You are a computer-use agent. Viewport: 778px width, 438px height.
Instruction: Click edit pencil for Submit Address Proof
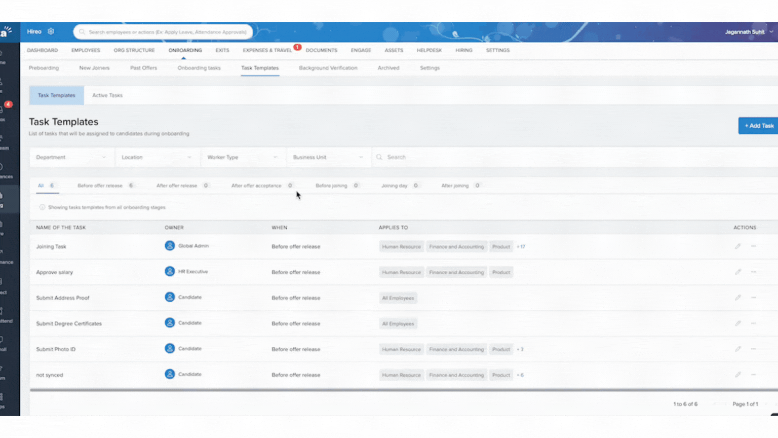(738, 298)
